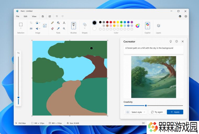The image size is (199, 134).
Task: Click the Apply button
Action: pos(175,112)
